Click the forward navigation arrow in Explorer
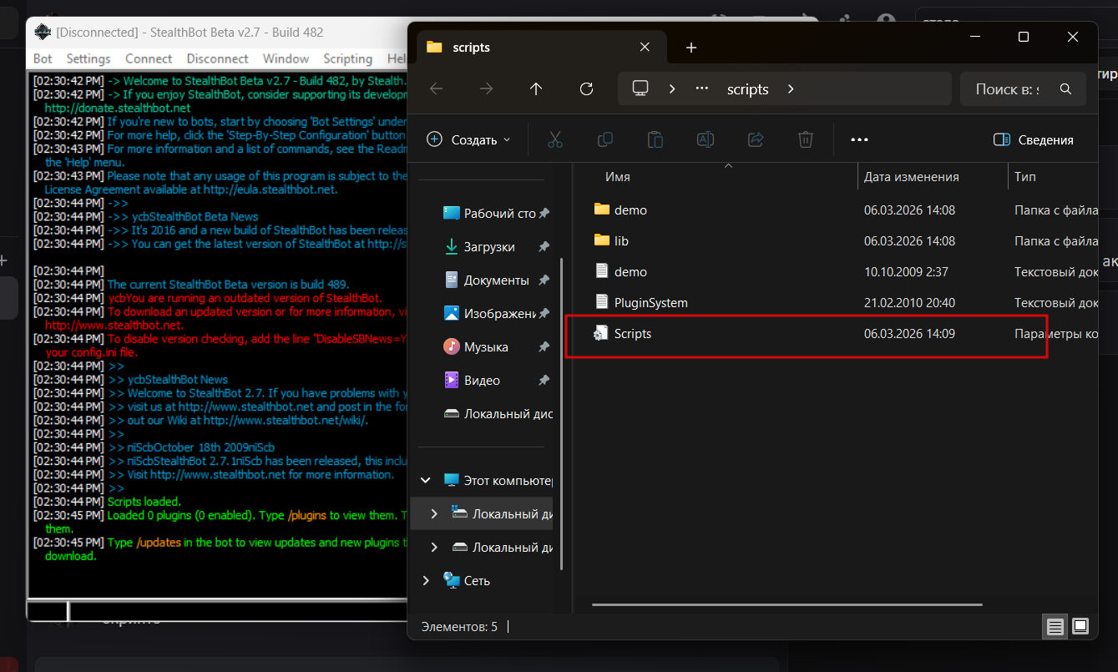The height and width of the screenshot is (672, 1118). 486,88
